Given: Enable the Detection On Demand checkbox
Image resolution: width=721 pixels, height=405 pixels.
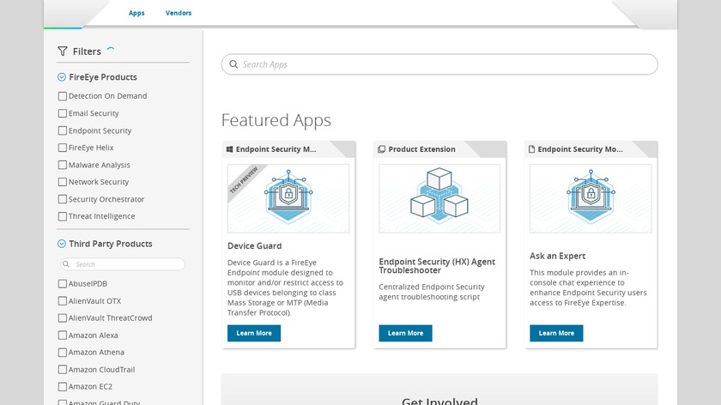Looking at the screenshot, I should coord(62,96).
